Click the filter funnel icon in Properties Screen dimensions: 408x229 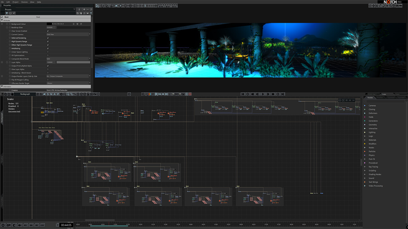click(7, 13)
